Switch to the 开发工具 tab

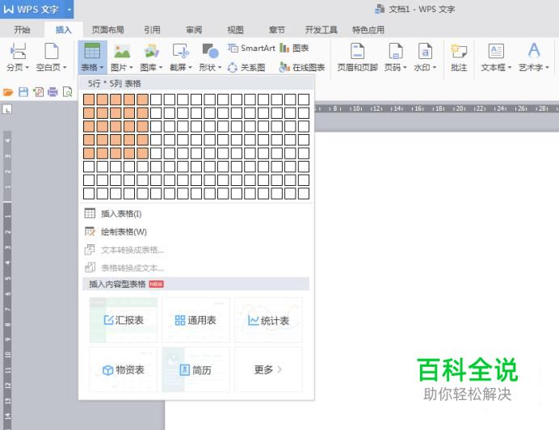pyautogui.click(x=322, y=30)
